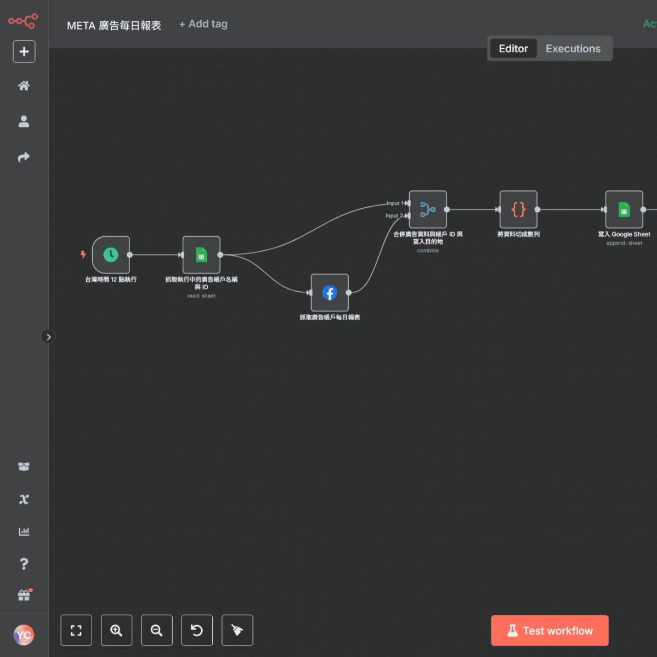Screen dimensions: 657x657
Task: Open the Home overview icon
Action: pyautogui.click(x=24, y=86)
